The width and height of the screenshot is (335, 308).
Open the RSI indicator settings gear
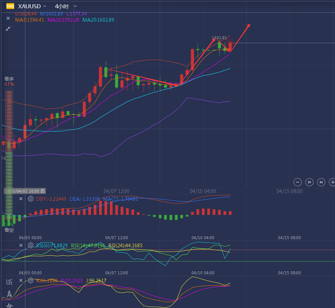click(30, 245)
